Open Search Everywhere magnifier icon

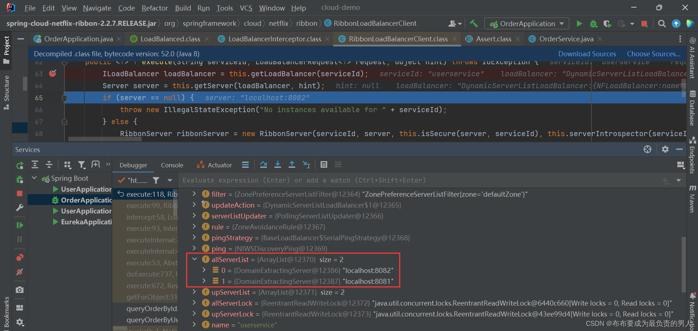662,24
